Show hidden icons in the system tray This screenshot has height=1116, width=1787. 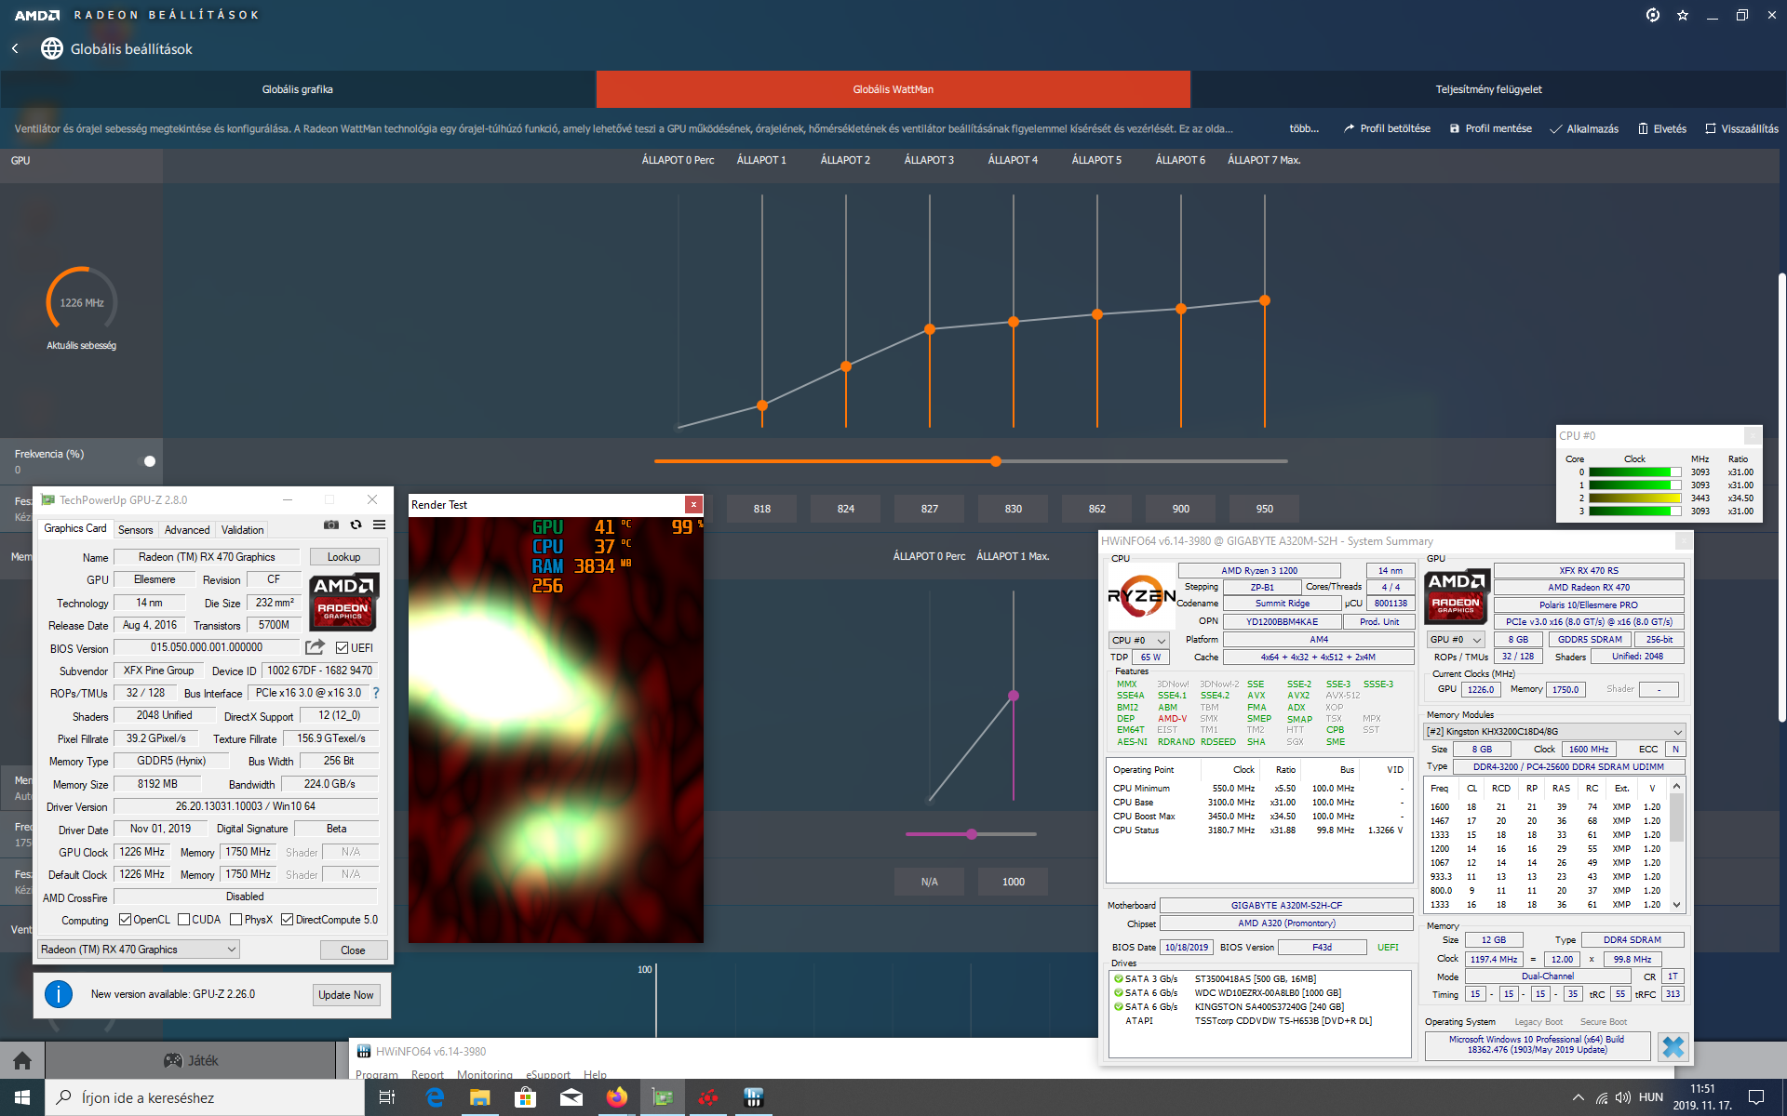point(1578,1097)
